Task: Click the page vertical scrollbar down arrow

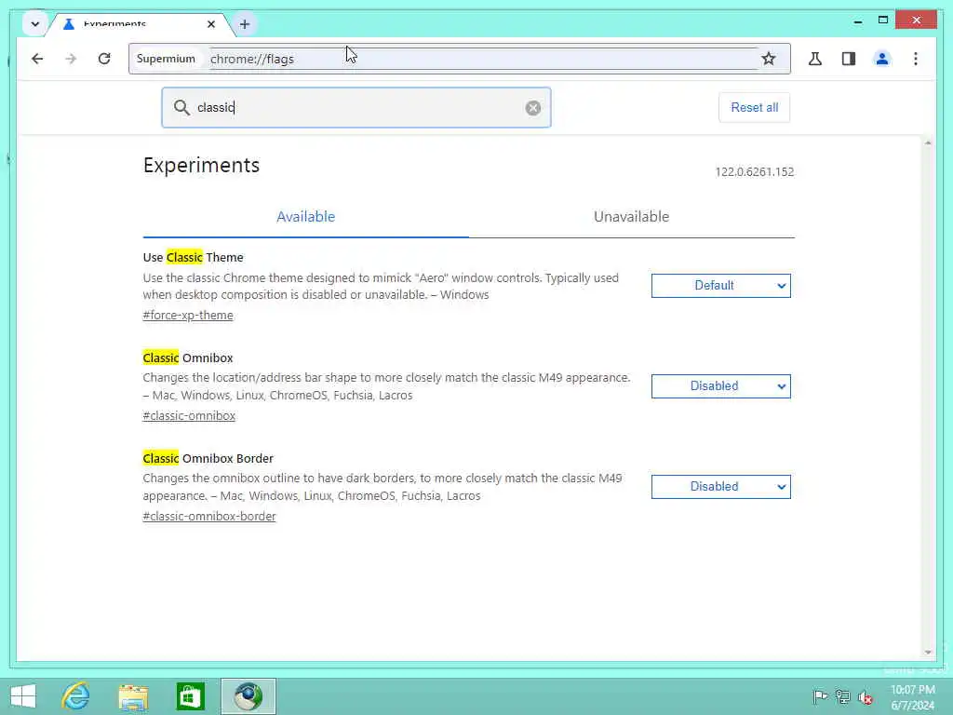Action: [928, 652]
